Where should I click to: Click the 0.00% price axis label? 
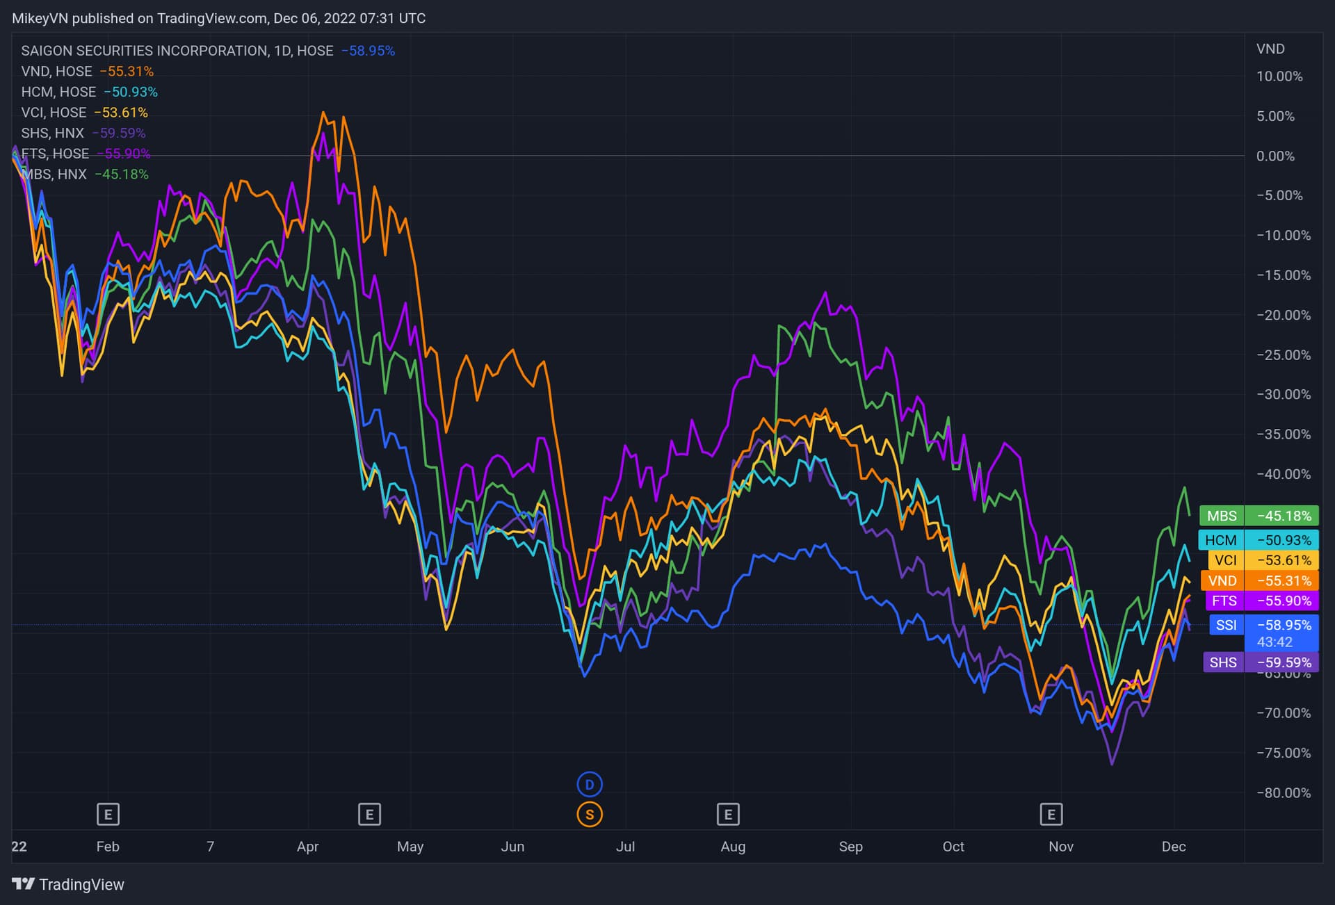click(1275, 156)
